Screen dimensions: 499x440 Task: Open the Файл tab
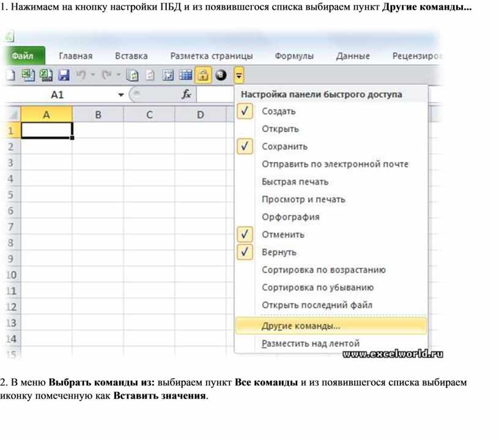tap(23, 56)
